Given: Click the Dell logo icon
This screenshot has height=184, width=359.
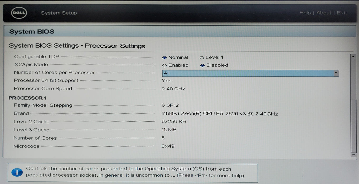Looking at the screenshot, I should (x=19, y=13).
